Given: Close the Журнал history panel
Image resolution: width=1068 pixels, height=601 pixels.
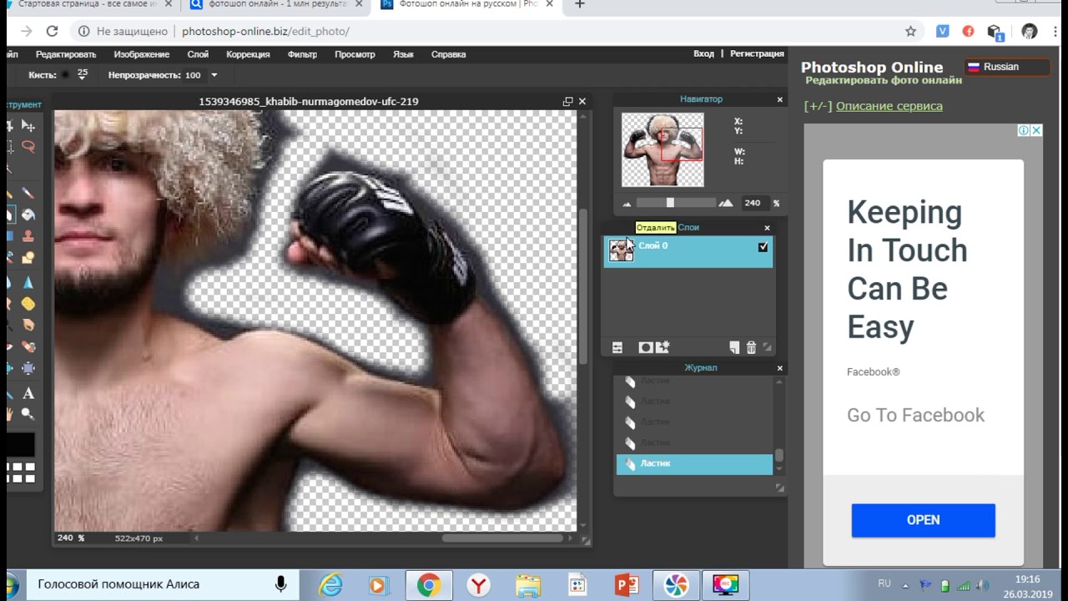Looking at the screenshot, I should [780, 368].
